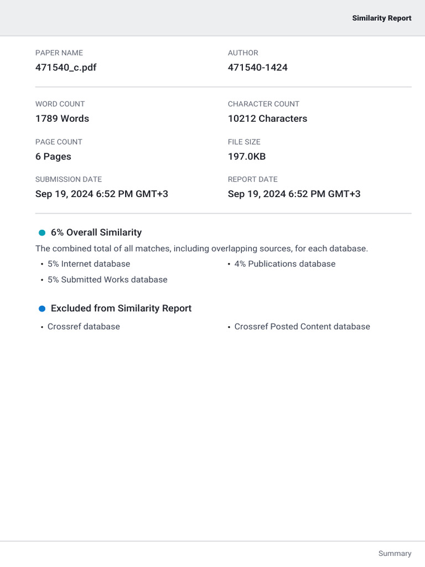425x567 pixels.
Task: Select the submission date value
Action: 102,194
